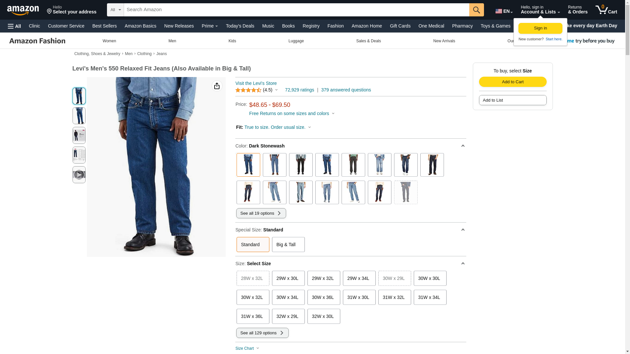Select the Big & Tall size type
630x354 pixels.
coord(288,245)
